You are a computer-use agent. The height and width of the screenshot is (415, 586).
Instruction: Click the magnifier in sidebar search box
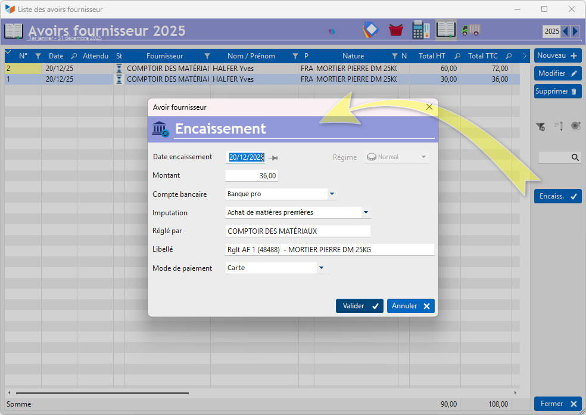pos(575,157)
